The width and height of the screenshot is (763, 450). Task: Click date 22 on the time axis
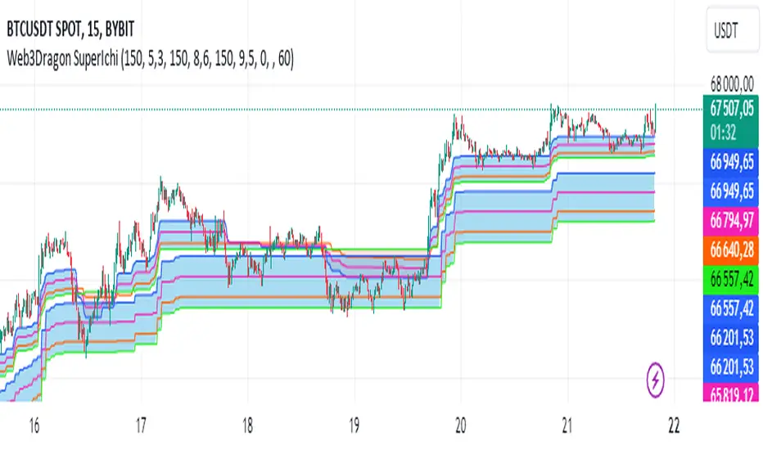[674, 426]
